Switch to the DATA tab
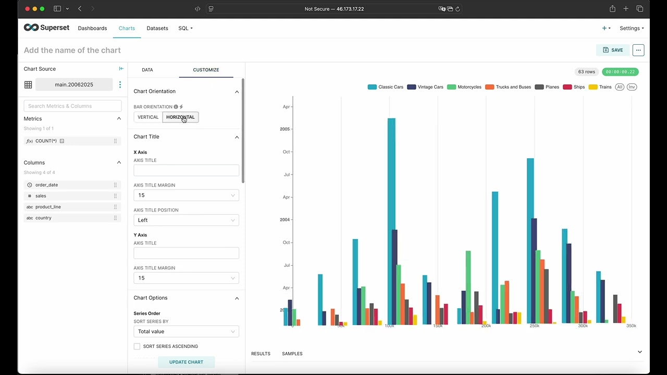Screen dimensions: 667x375 pyautogui.click(x=147, y=70)
